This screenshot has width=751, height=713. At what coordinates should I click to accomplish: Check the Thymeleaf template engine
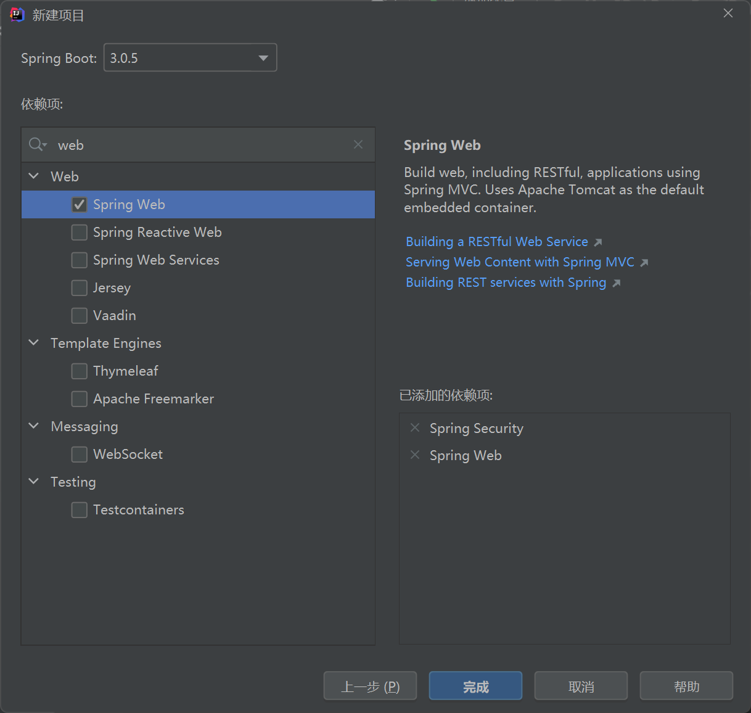point(79,371)
